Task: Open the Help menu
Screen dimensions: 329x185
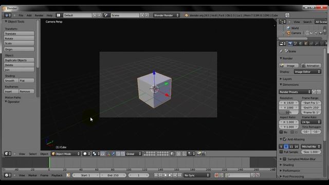Action: click(49, 15)
